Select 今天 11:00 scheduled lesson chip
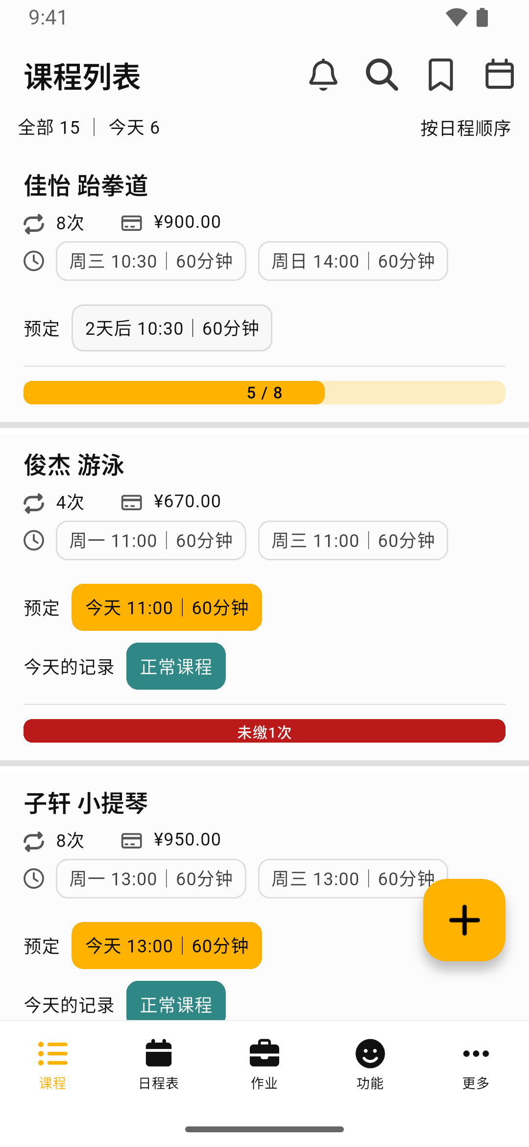Viewport: 529px width, 1147px height. (x=167, y=607)
